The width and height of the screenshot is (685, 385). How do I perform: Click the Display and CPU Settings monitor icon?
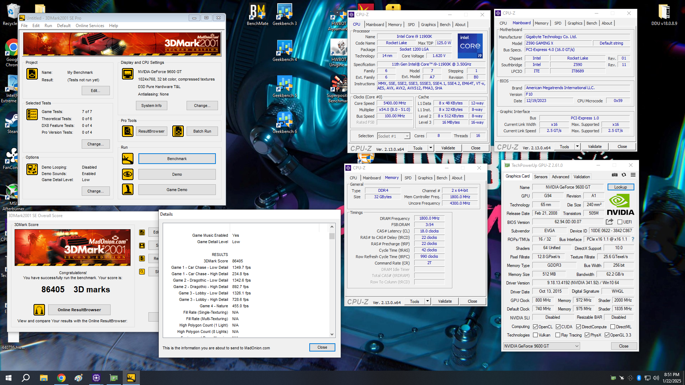[128, 74]
